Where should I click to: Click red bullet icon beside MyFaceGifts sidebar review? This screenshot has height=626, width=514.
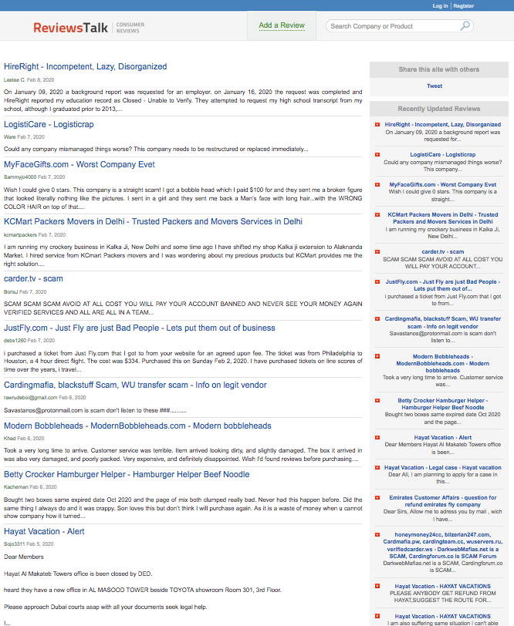[x=377, y=184]
